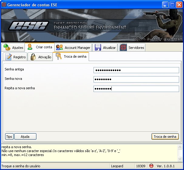Submit with the Troca de senha button
The image size is (184, 170).
[165, 137]
